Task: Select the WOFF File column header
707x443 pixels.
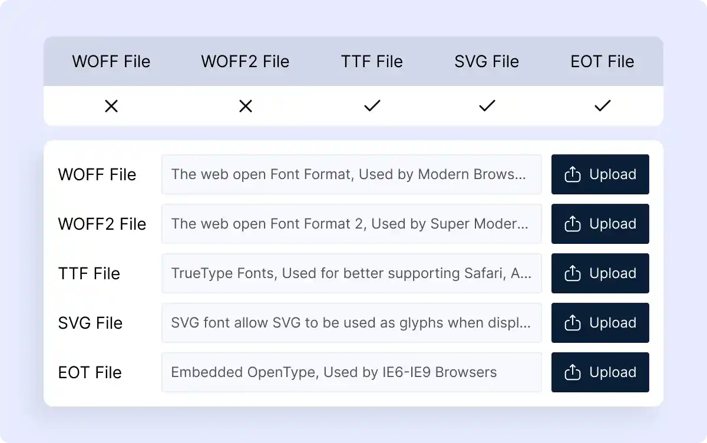Action: click(111, 62)
